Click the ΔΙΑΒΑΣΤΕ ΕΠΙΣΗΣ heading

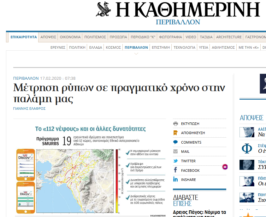(x=186, y=200)
